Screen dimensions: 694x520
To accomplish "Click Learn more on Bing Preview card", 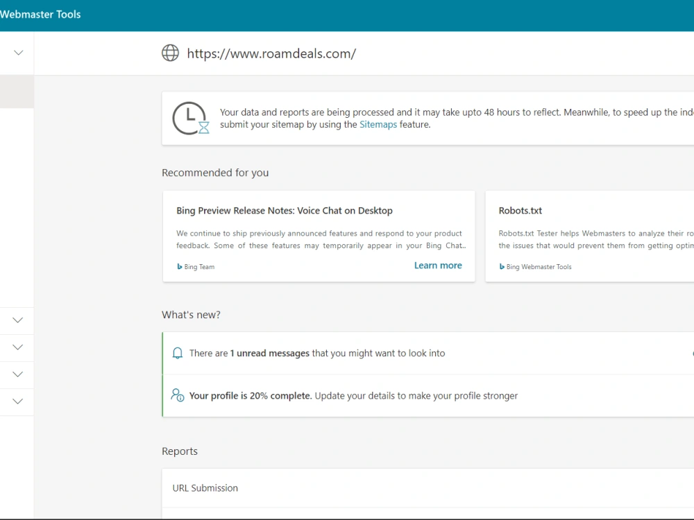I will tap(438, 266).
